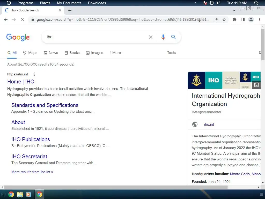Clear the Google search box text
The width and height of the screenshot is (265, 199).
[150, 37]
